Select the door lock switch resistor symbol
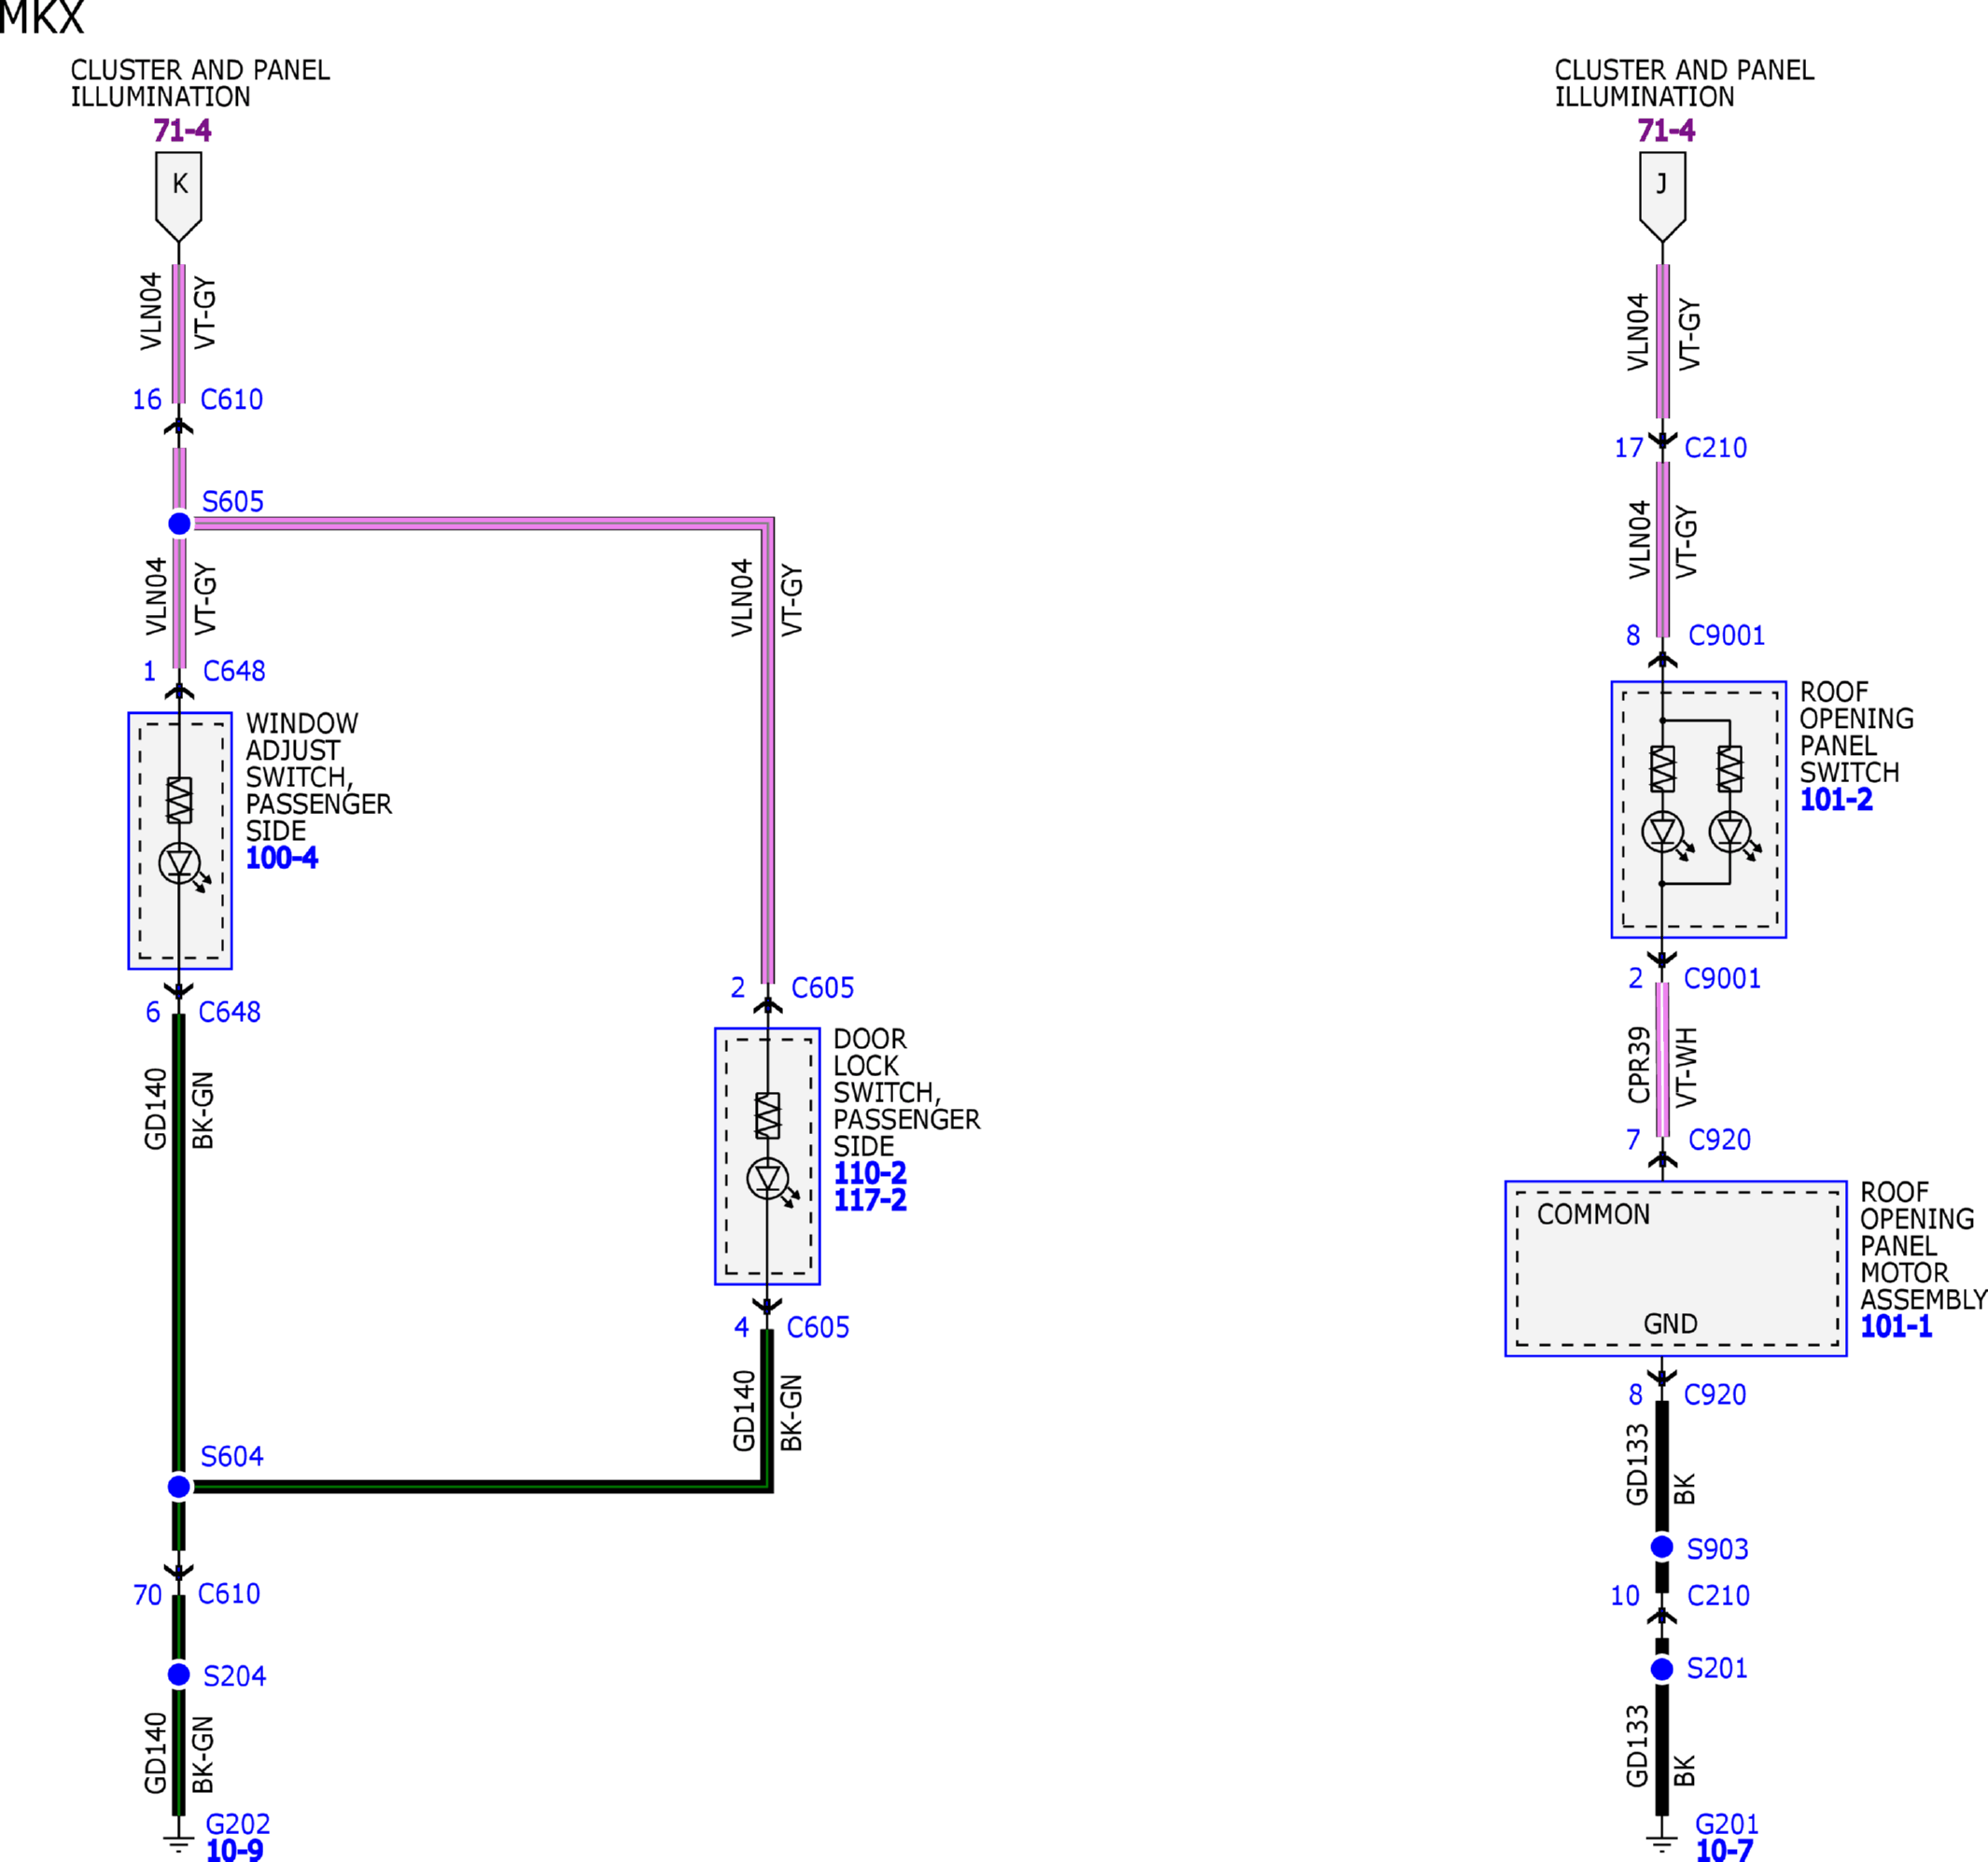This screenshot has height=1862, width=1988. coord(768,1115)
